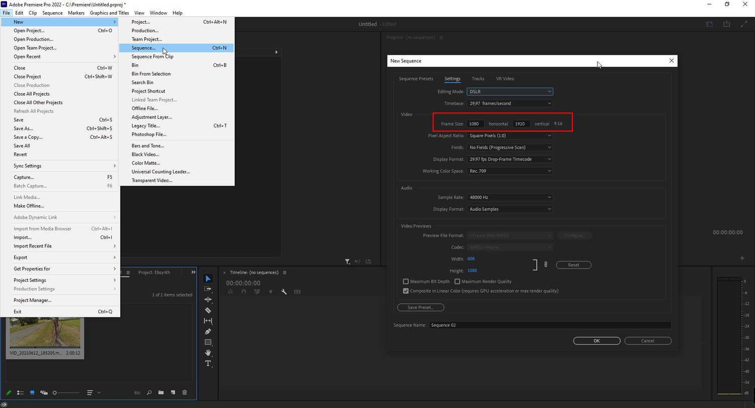The width and height of the screenshot is (755, 408).
Task: Activate the Track Select Forward tool
Action: 208,289
